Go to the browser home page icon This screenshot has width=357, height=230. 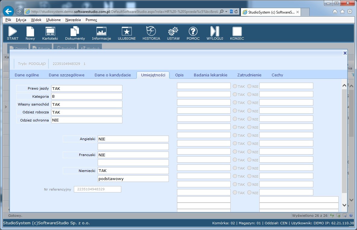coord(335,12)
